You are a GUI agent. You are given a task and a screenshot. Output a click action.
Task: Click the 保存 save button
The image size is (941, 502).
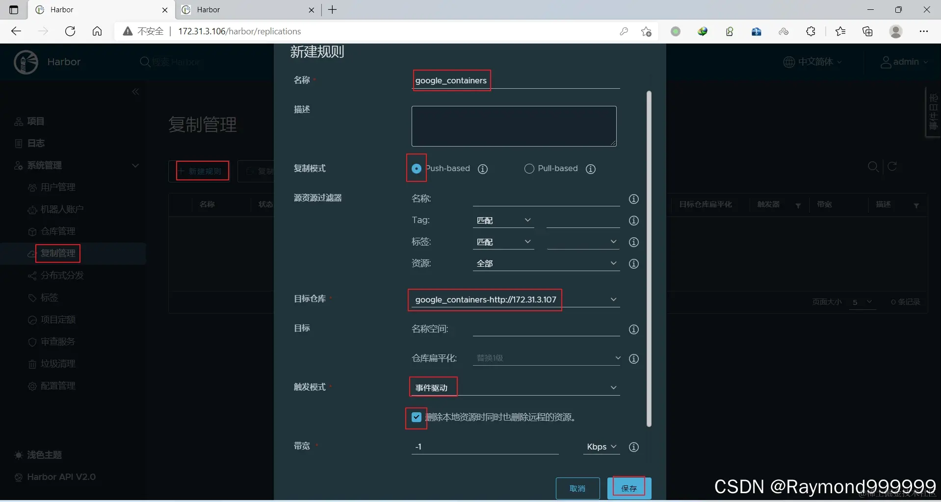628,488
